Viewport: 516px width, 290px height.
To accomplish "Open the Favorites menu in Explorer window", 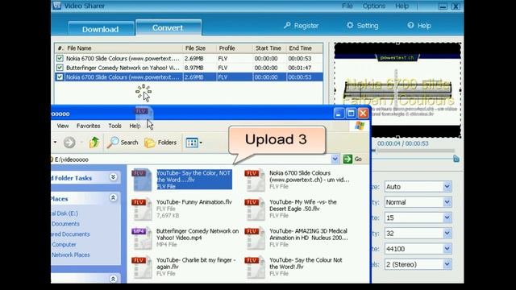I will pos(88,126).
